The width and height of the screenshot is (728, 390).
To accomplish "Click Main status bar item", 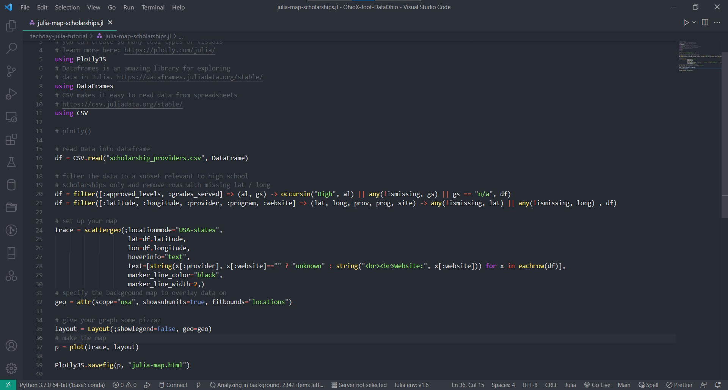I will [x=624, y=385].
